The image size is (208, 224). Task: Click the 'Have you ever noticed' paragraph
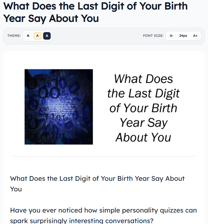pos(103,215)
